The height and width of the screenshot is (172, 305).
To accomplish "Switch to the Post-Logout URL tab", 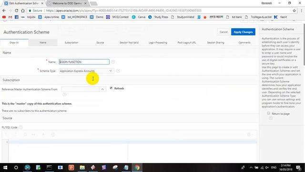I will point(186,43).
